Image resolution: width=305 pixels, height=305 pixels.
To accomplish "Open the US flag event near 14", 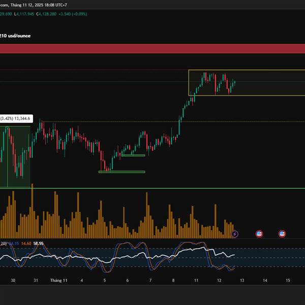I will click(x=259, y=234).
